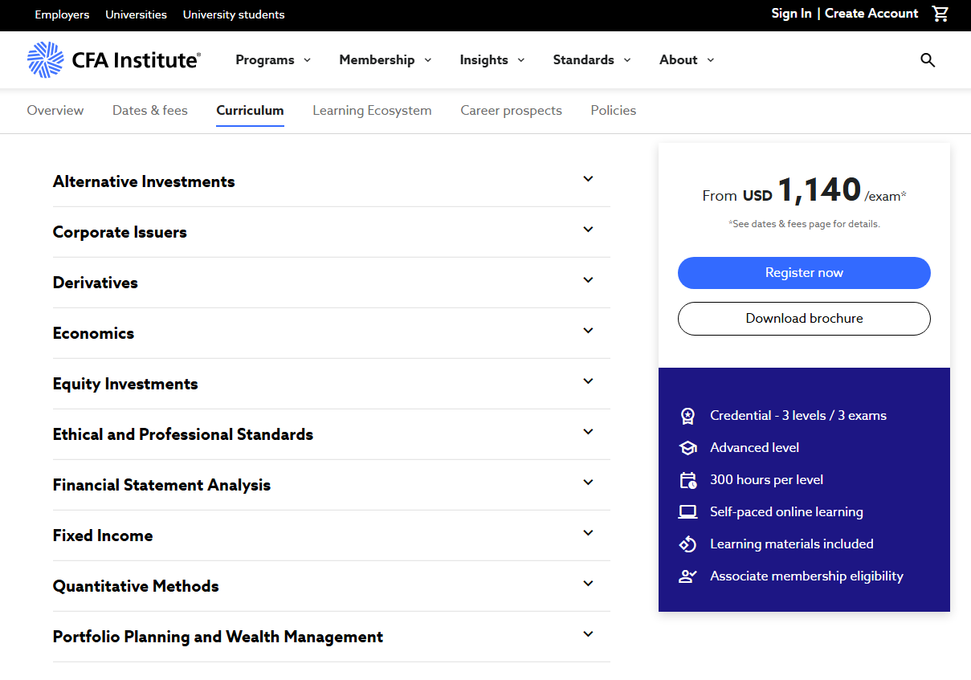971x680 pixels.
Task: Open the Programs dropdown menu
Action: coord(273,60)
